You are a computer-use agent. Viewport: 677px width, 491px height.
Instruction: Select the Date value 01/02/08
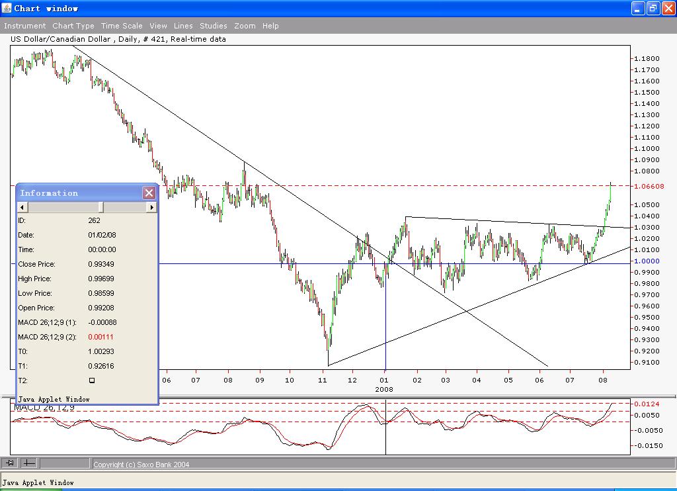coord(102,235)
